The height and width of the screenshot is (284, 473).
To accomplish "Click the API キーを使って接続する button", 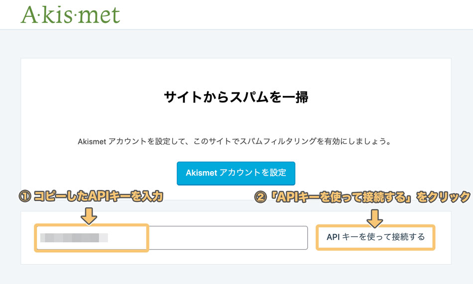I will [x=375, y=237].
